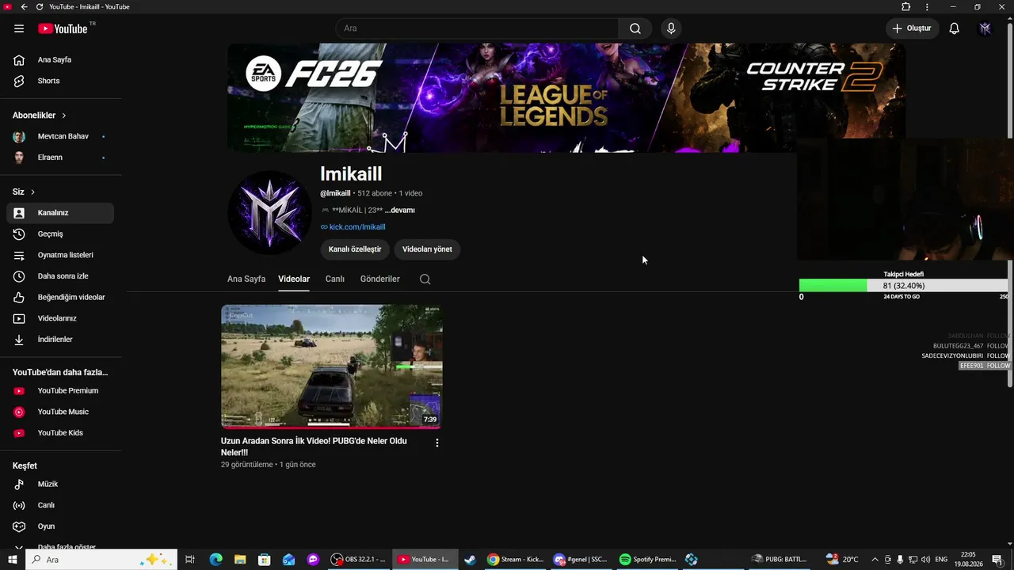Open the YouTube hamburger guide menu
This screenshot has height=570, width=1014.
pos(19,28)
